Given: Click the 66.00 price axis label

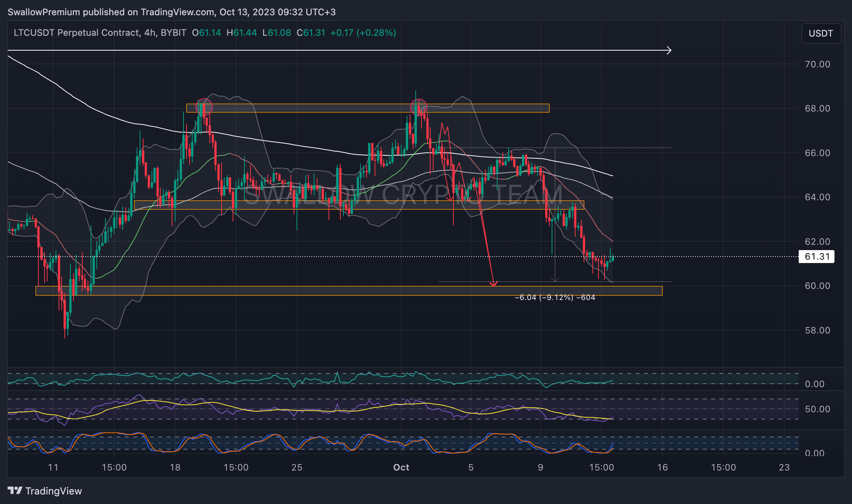Looking at the screenshot, I should (817, 153).
